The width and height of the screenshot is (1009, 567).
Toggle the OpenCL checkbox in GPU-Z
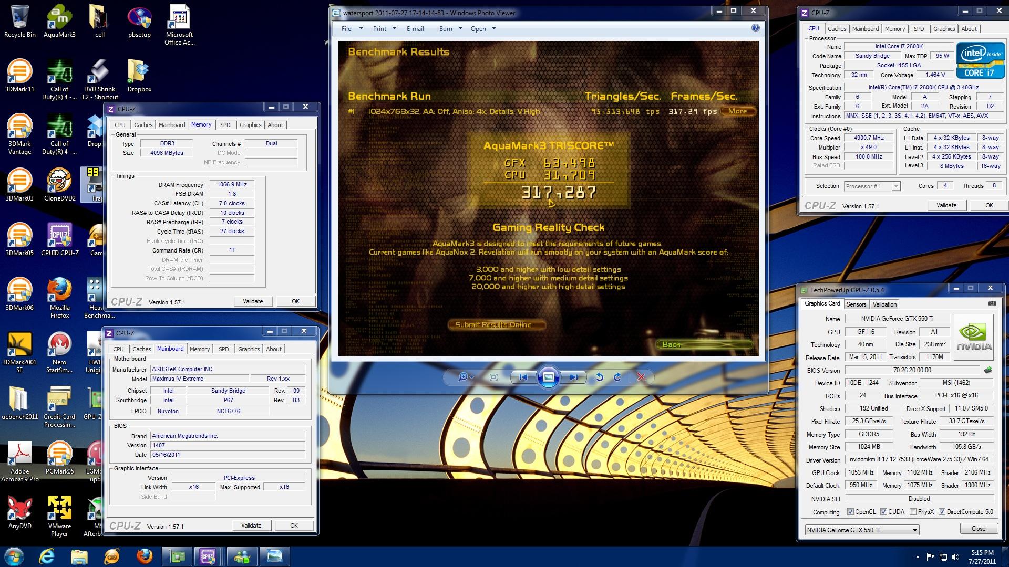[x=850, y=512]
